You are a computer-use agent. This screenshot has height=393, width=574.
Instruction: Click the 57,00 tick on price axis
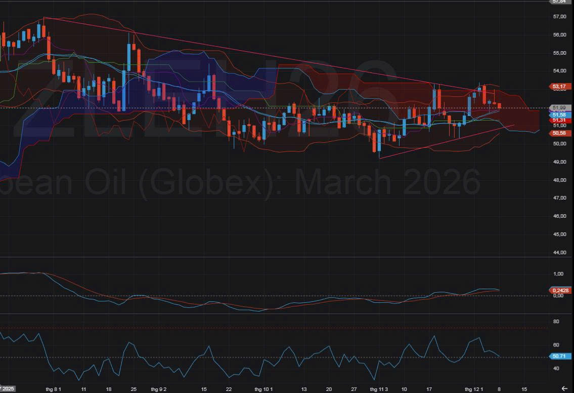(x=559, y=17)
